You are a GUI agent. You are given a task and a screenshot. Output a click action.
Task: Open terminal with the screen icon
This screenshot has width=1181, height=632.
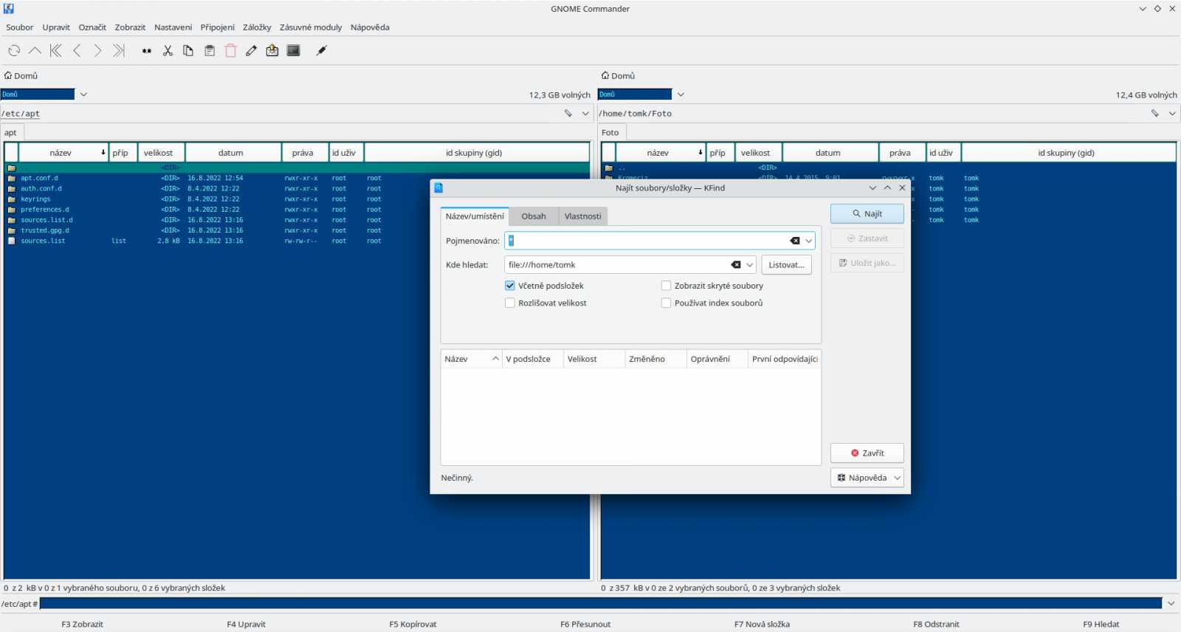(294, 51)
